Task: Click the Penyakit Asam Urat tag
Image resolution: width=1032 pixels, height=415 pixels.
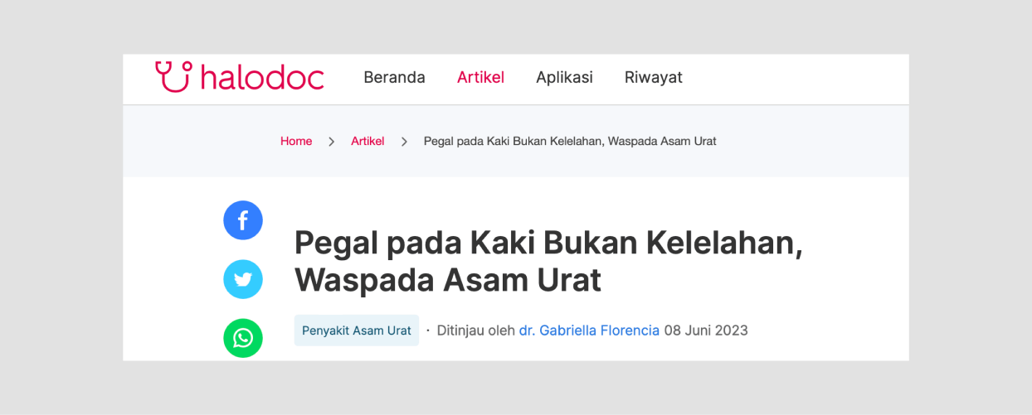Action: tap(357, 331)
